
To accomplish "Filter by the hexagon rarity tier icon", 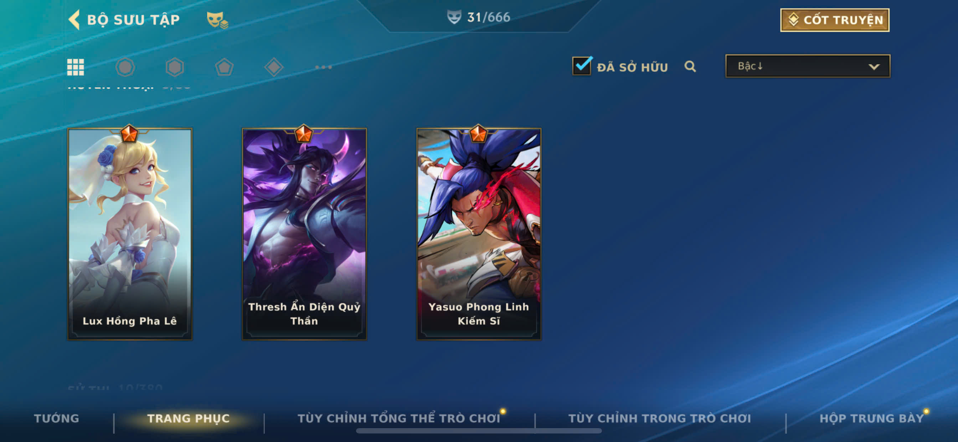I will 174,67.
